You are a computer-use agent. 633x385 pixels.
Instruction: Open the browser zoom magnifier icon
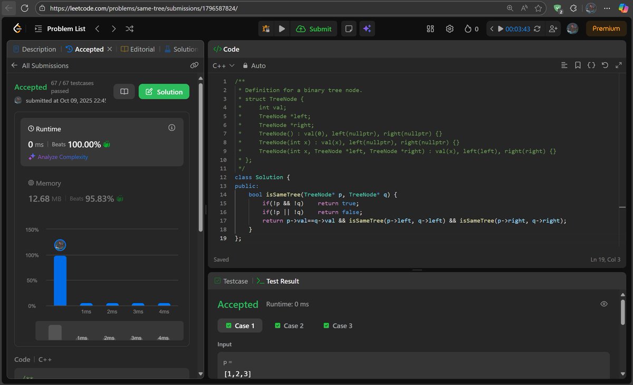click(x=510, y=8)
